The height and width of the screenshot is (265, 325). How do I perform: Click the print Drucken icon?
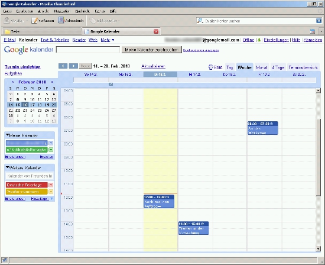(x=210, y=67)
